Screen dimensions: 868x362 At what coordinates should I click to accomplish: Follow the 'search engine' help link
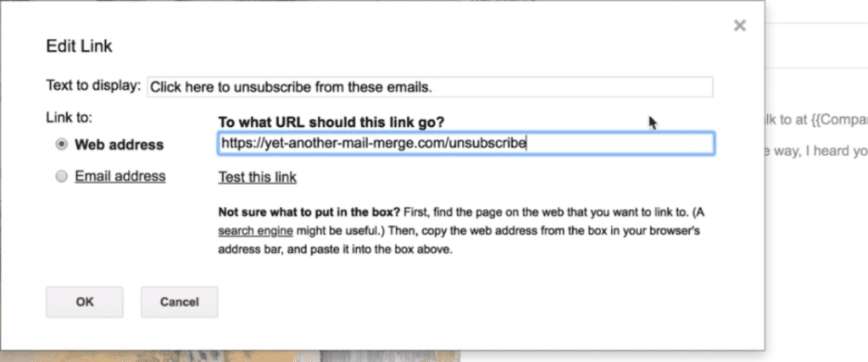coord(255,230)
